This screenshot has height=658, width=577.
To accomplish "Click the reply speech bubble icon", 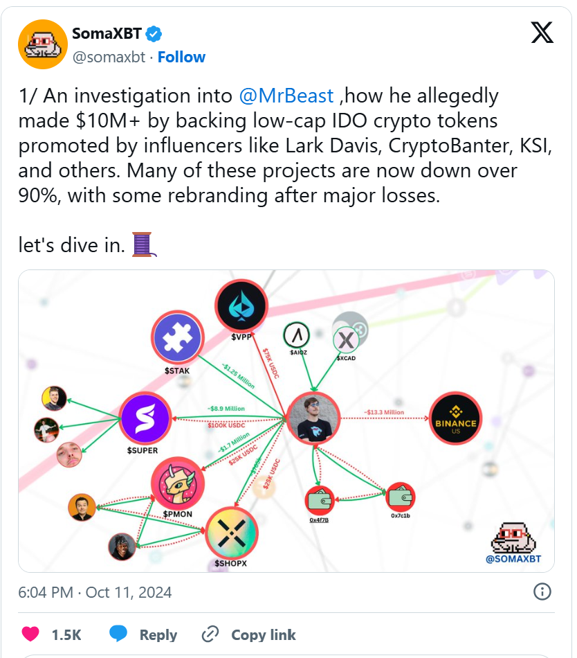I will click(118, 634).
